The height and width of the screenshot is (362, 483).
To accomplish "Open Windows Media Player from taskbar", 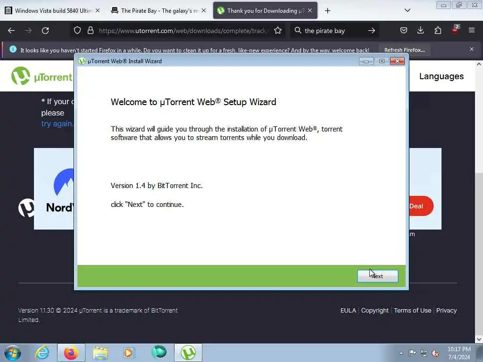I will point(128,353).
